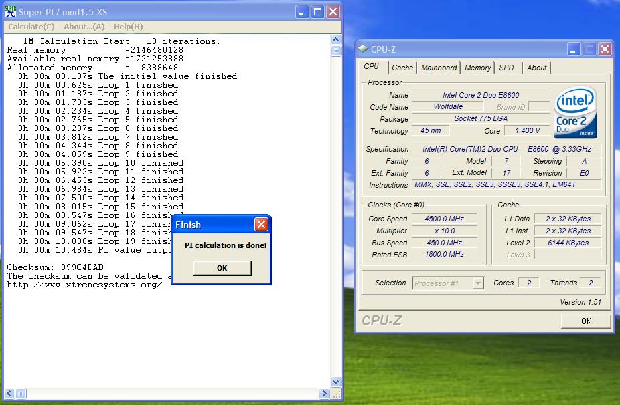
Task: Click the 'Loop 10 finished' output line
Action: point(100,163)
